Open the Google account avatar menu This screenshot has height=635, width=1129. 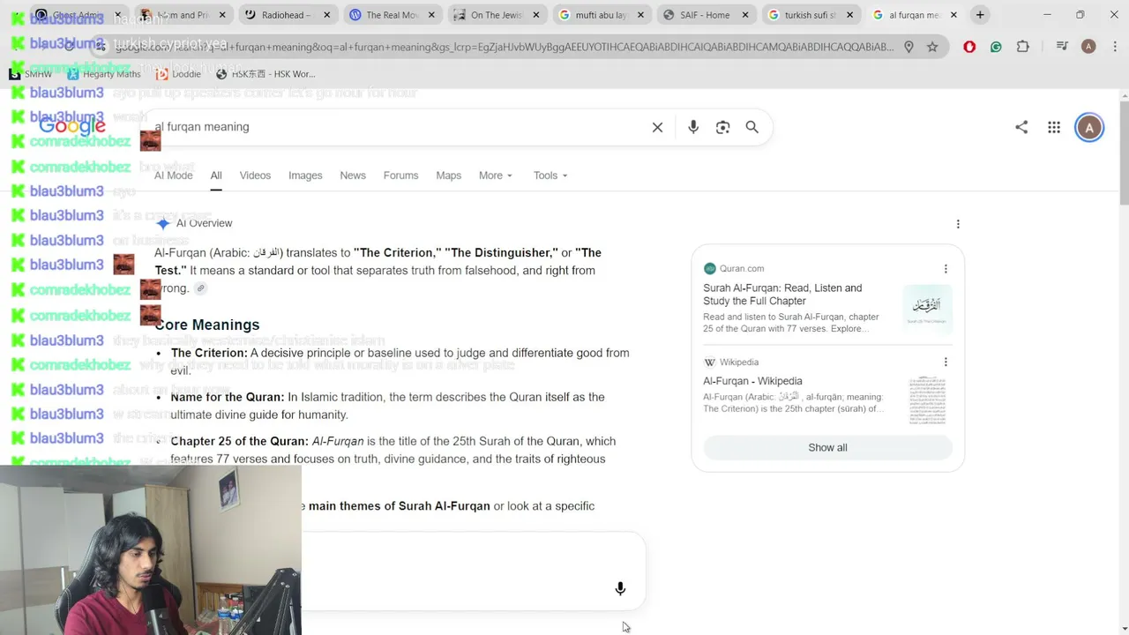pyautogui.click(x=1089, y=127)
